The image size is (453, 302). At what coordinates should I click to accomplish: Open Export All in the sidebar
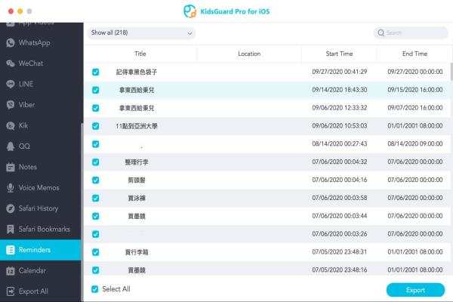click(33, 291)
